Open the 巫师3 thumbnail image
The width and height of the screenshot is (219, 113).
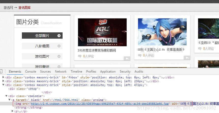click(x=209, y=29)
